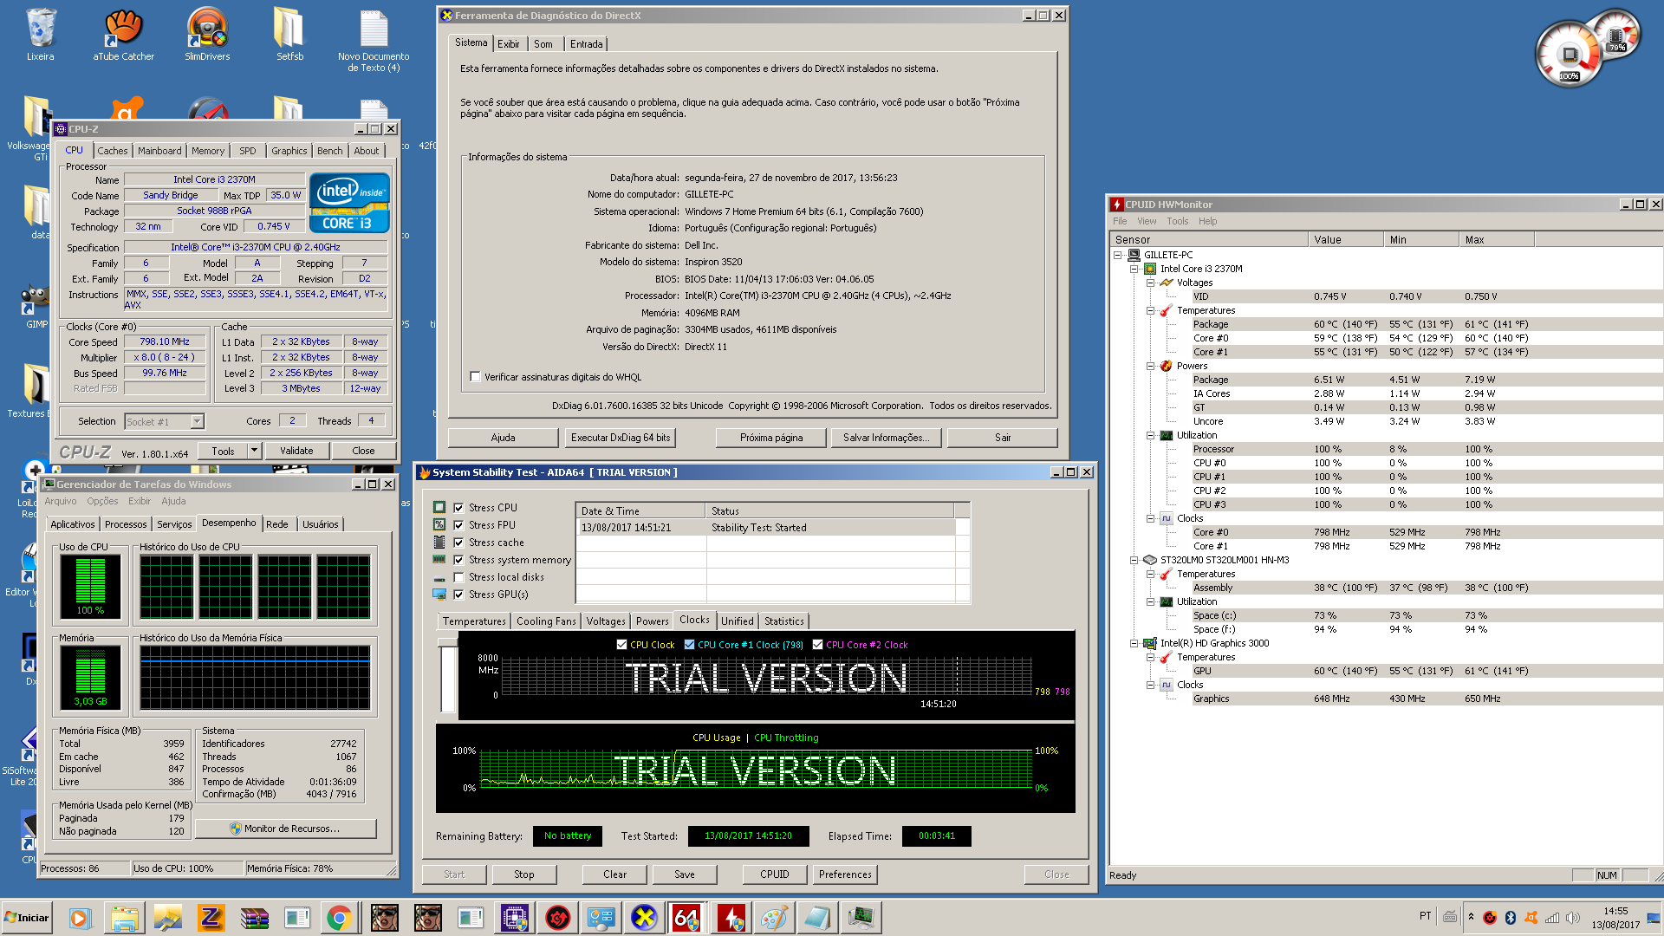This screenshot has width=1664, height=936.
Task: Open the CPU-Z Tools dropdown arrow
Action: pos(254,451)
